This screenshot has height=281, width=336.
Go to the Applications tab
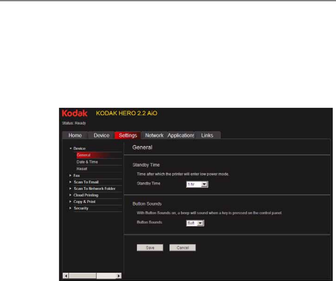[181, 135]
